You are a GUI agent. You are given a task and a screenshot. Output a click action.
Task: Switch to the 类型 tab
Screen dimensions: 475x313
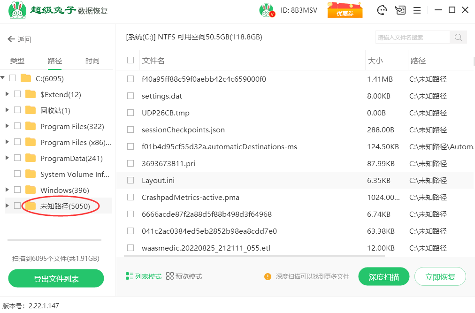point(17,61)
